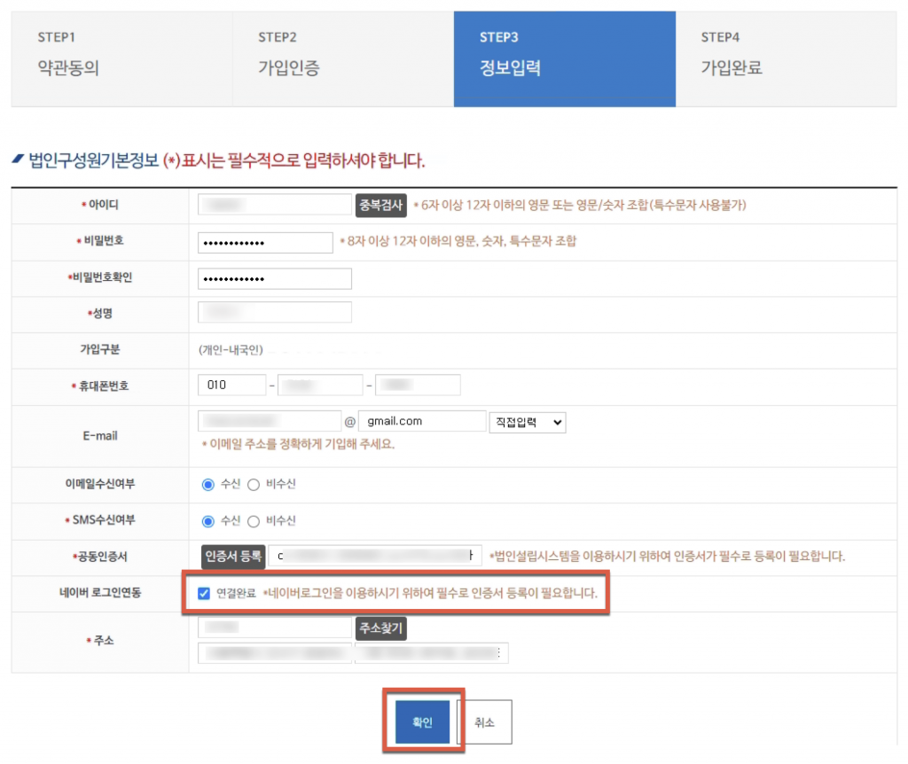908x764 pixels.
Task: Select 수신 for SMS수신여부
Action: pos(207,521)
